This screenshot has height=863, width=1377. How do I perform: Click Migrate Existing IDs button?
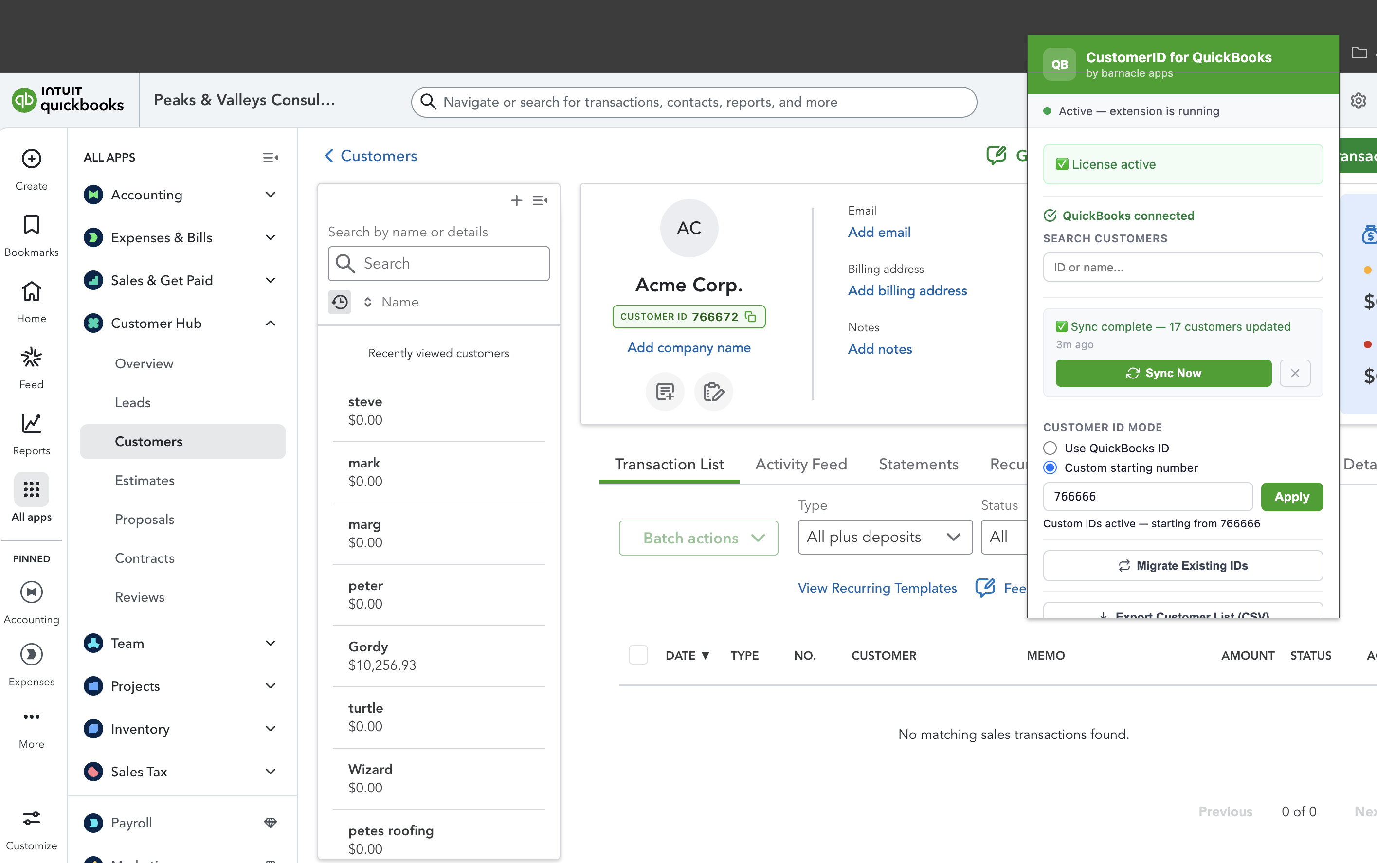(1183, 566)
